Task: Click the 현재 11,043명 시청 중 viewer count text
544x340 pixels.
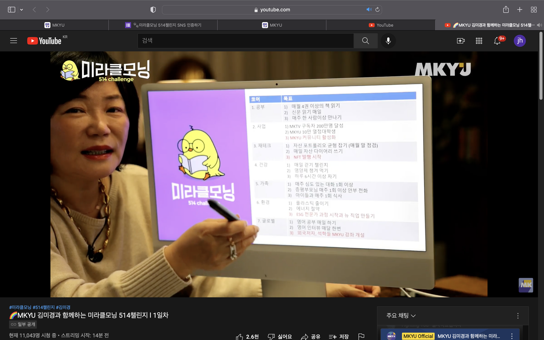Action: 33,335
